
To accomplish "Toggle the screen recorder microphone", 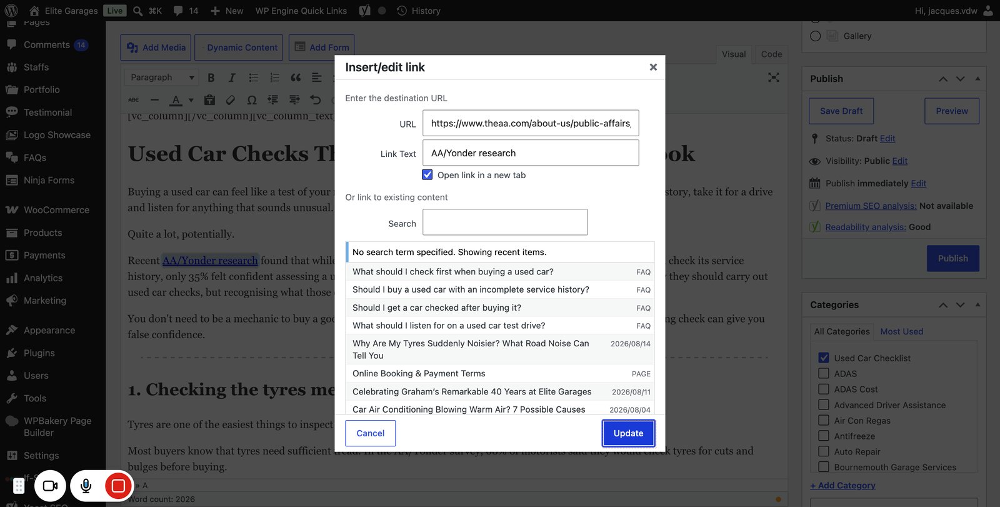I will [x=86, y=486].
